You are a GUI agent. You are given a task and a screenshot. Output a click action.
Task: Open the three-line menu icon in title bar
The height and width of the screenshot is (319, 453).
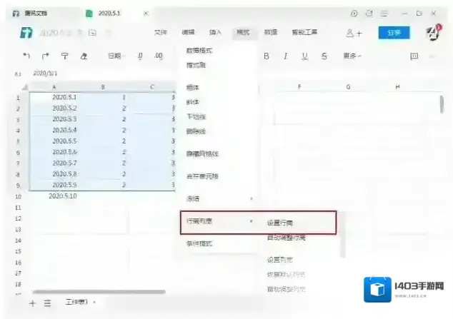point(384,14)
